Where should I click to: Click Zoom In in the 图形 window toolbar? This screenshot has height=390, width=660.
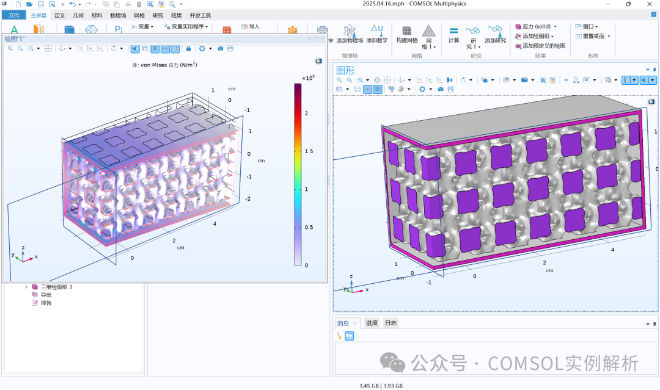tap(339, 80)
